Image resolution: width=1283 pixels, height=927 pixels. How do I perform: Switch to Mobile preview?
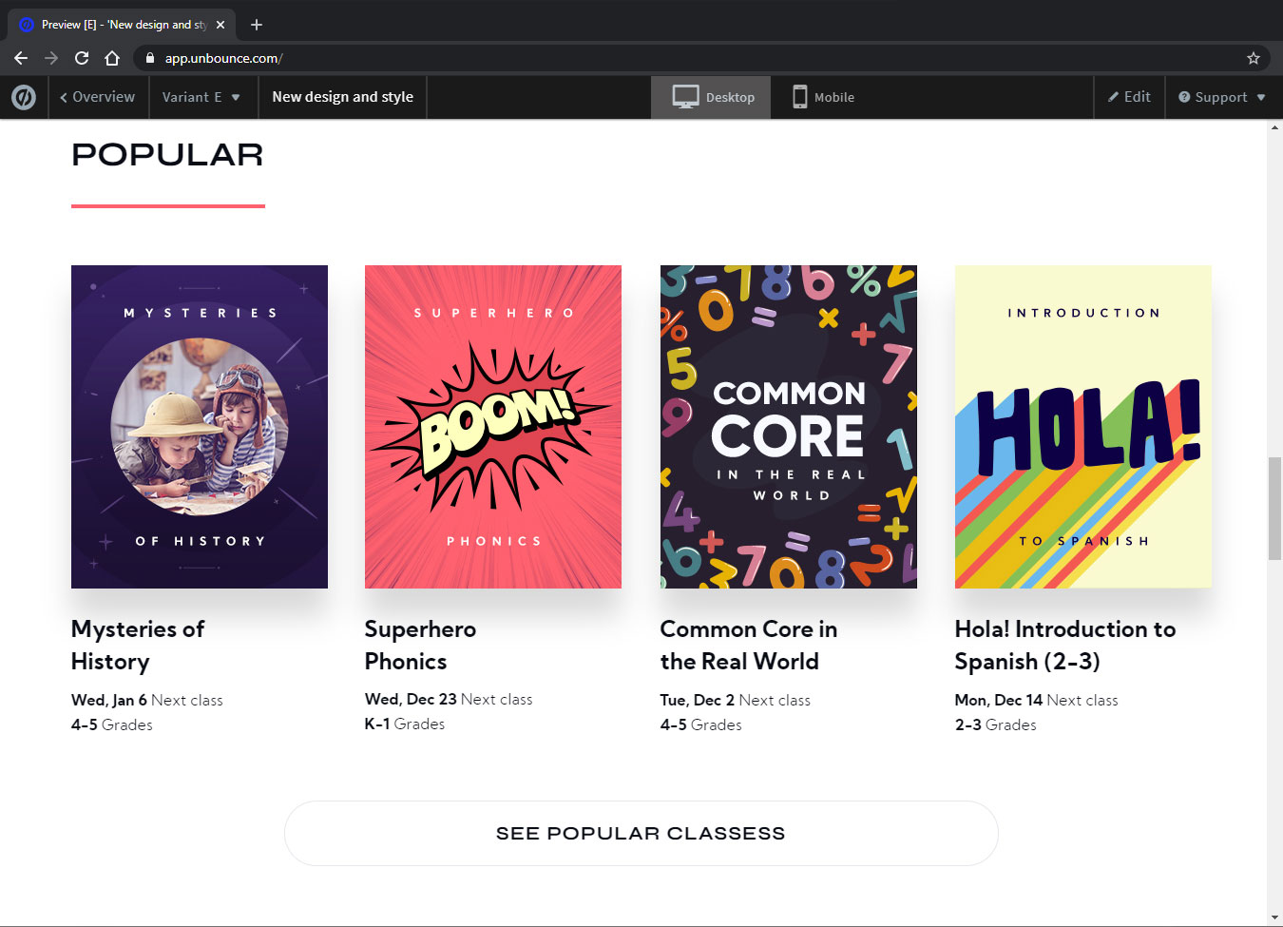pyautogui.click(x=824, y=97)
